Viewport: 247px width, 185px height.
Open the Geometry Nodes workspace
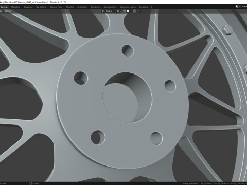click(128, 7)
